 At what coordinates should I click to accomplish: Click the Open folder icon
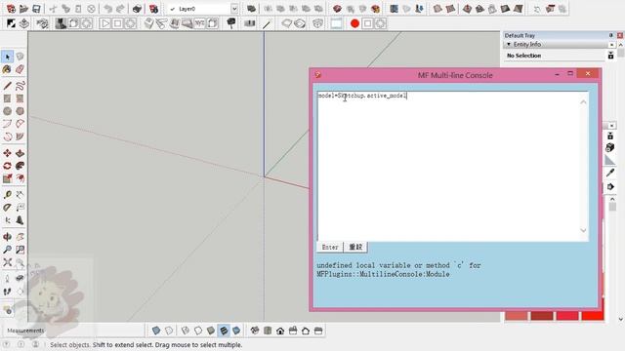[23, 9]
